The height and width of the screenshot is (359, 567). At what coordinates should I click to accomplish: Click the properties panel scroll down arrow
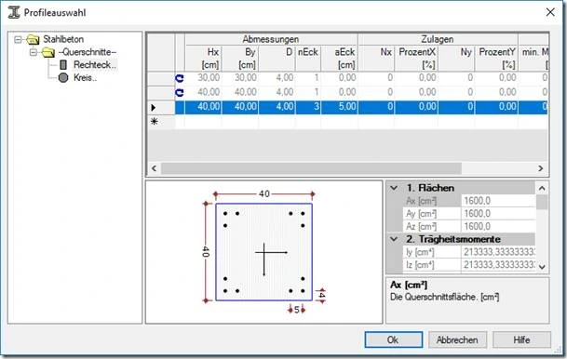tap(542, 267)
